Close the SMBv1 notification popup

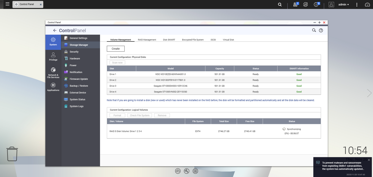tap(369, 160)
